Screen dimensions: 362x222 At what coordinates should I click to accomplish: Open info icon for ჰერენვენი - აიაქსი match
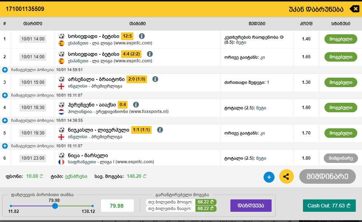[x=136, y=105]
